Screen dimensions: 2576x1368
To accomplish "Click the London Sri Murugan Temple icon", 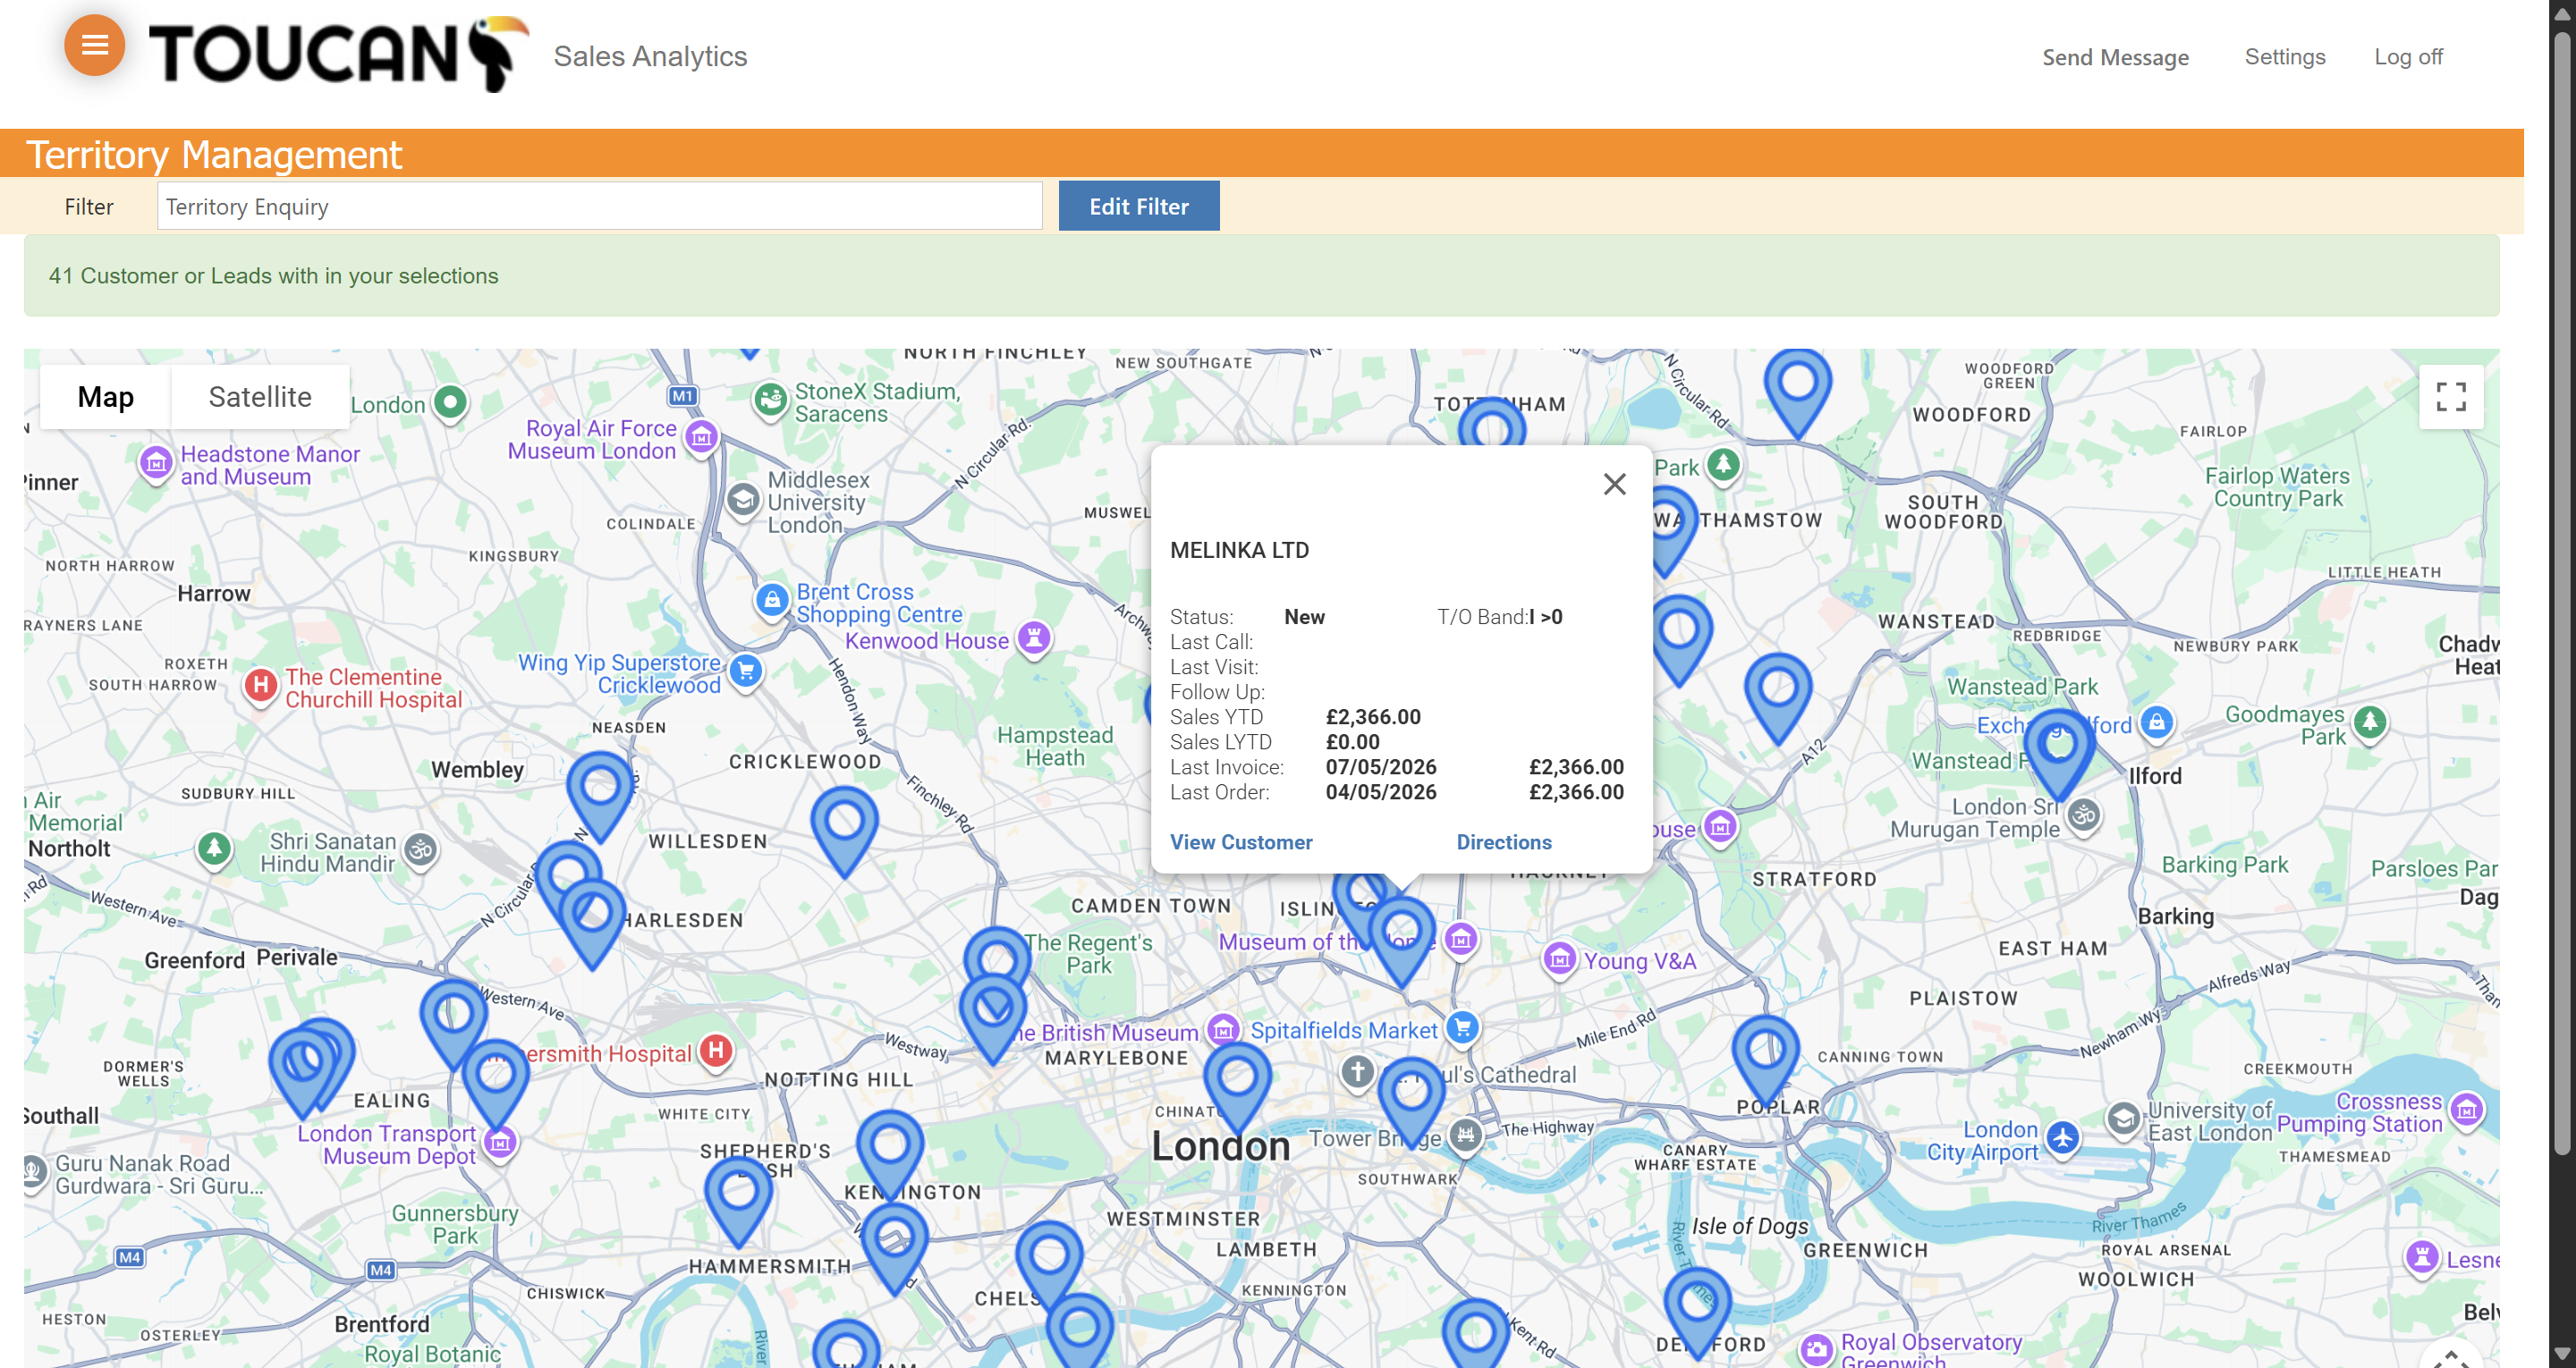I will (x=2084, y=816).
